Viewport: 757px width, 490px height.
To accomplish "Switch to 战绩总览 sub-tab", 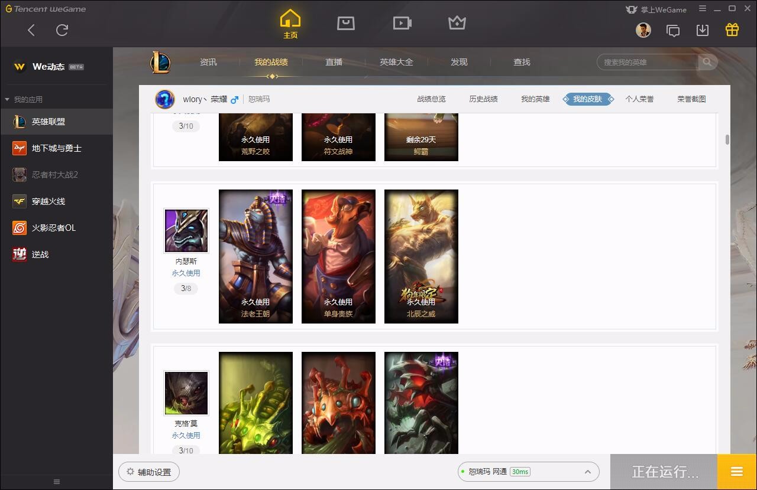I will 431,99.
